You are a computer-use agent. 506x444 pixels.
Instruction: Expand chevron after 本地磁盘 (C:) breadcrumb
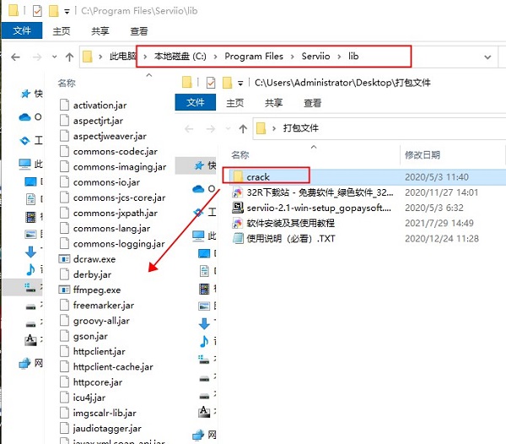215,57
